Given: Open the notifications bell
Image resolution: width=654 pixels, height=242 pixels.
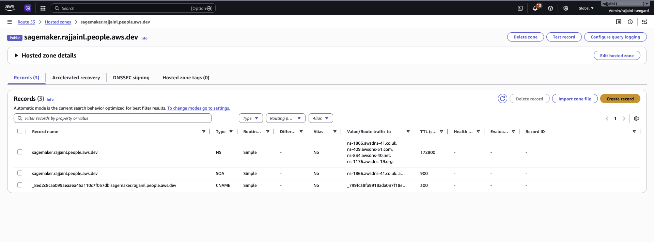Looking at the screenshot, I should point(535,8).
